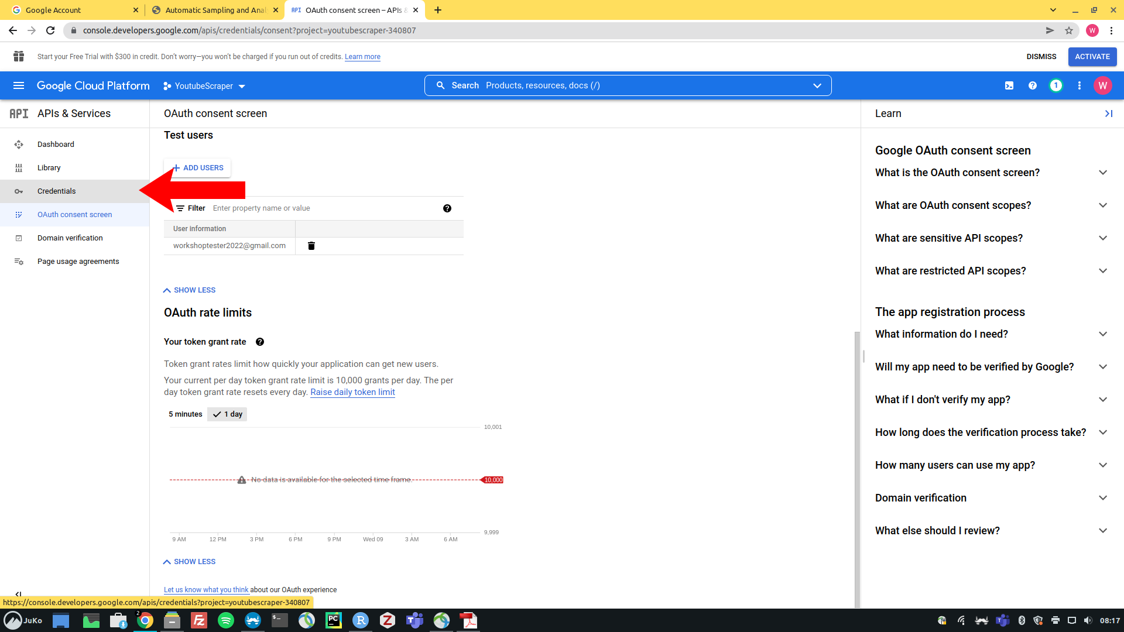Click the ADD USERS button

click(198, 168)
